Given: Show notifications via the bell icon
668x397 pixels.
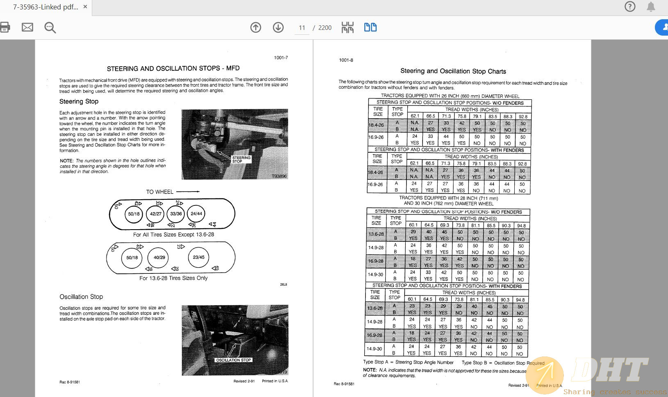Looking at the screenshot, I should [651, 7].
